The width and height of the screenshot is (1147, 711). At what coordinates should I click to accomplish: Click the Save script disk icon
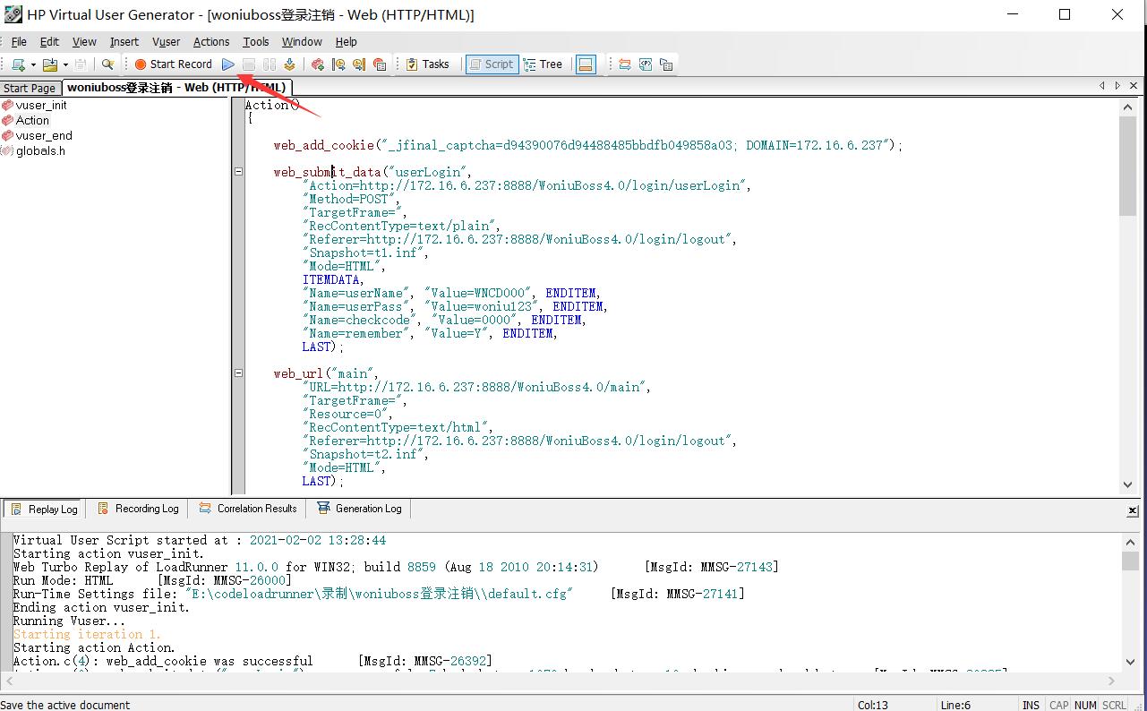[81, 64]
